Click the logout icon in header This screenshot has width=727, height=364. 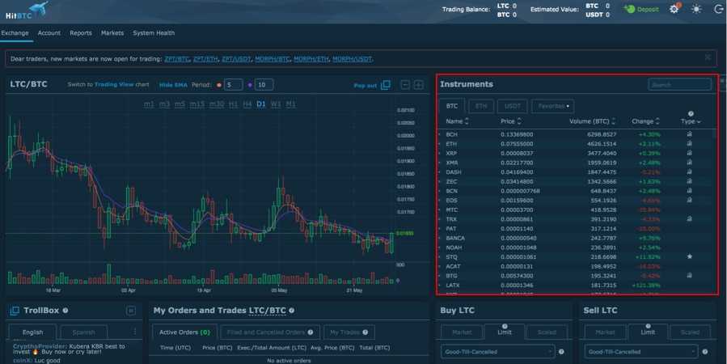[718, 9]
